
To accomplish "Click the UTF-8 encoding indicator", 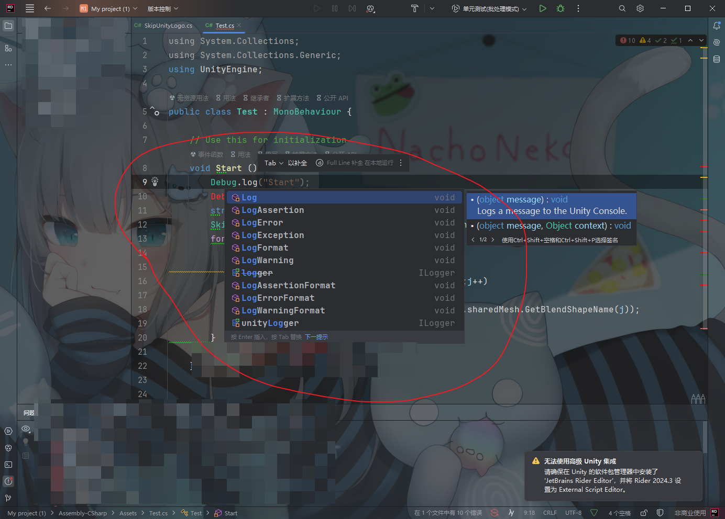I will click(x=573, y=513).
